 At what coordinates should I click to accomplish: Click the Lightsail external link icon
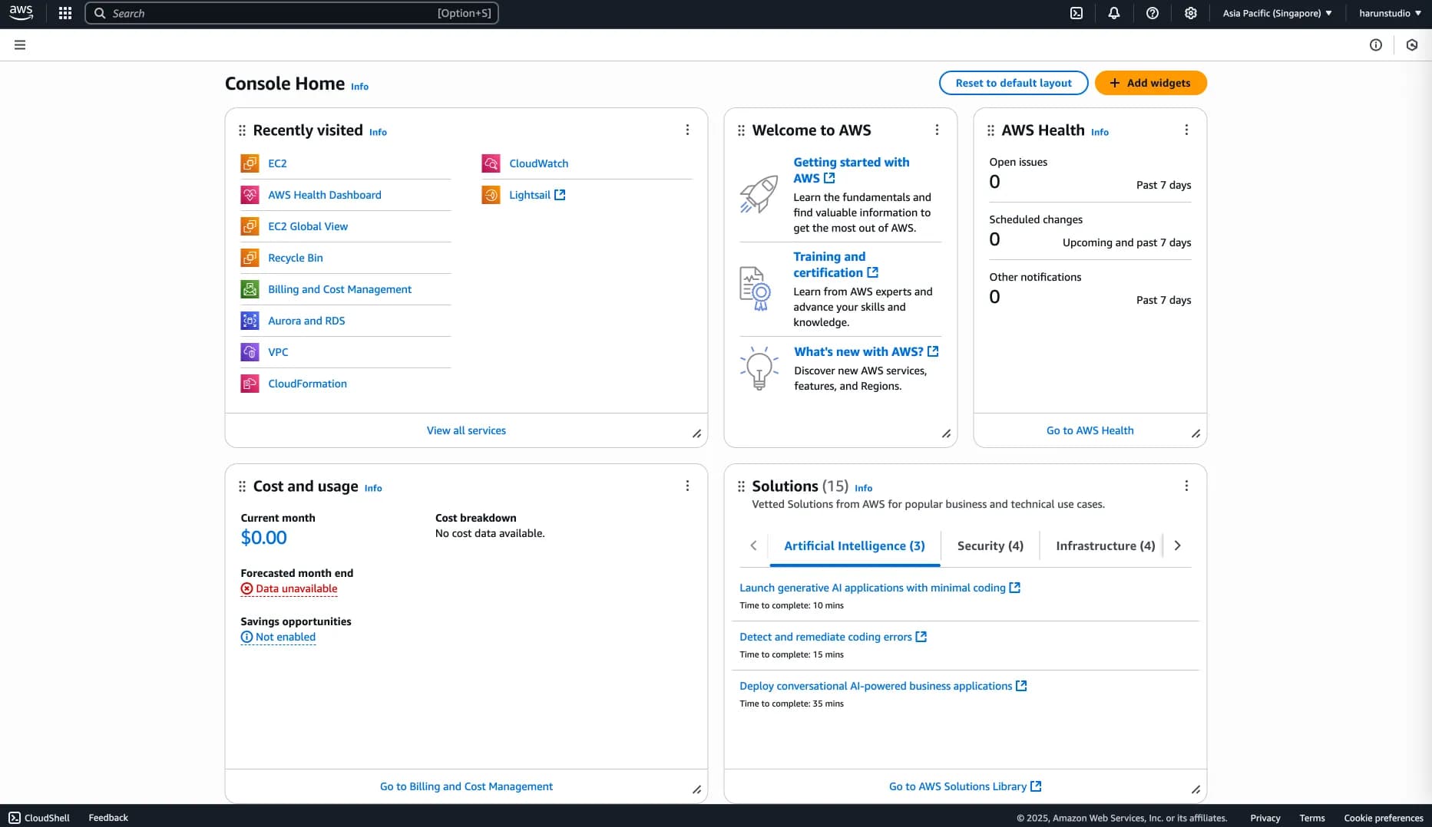pos(560,194)
